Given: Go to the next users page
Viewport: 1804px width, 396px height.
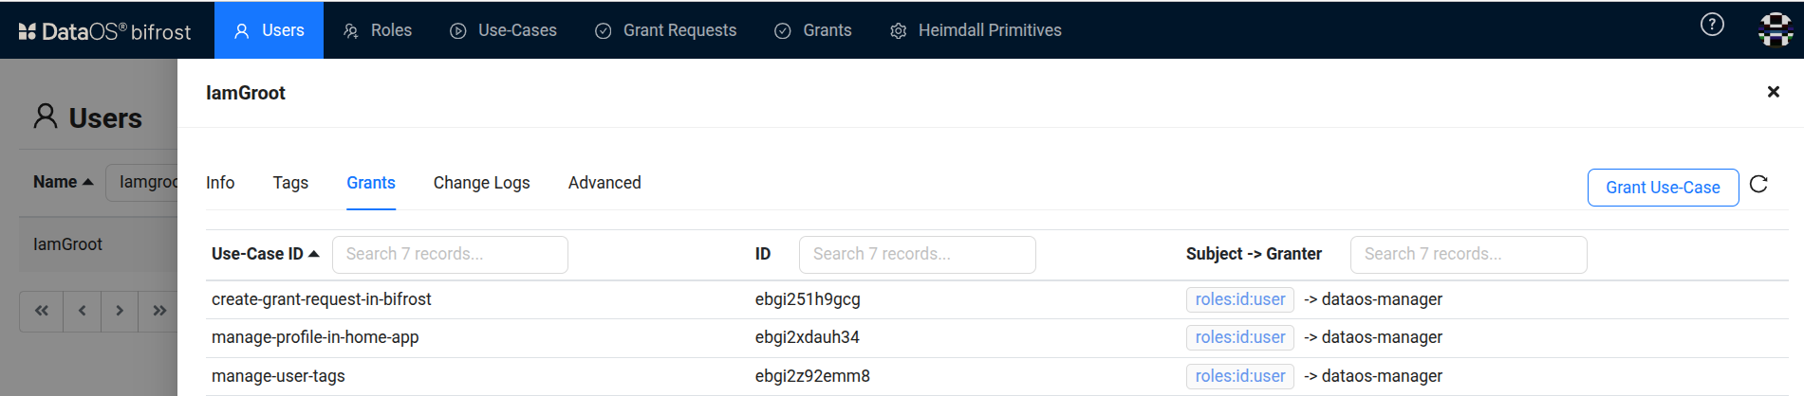Looking at the screenshot, I should tap(120, 311).
